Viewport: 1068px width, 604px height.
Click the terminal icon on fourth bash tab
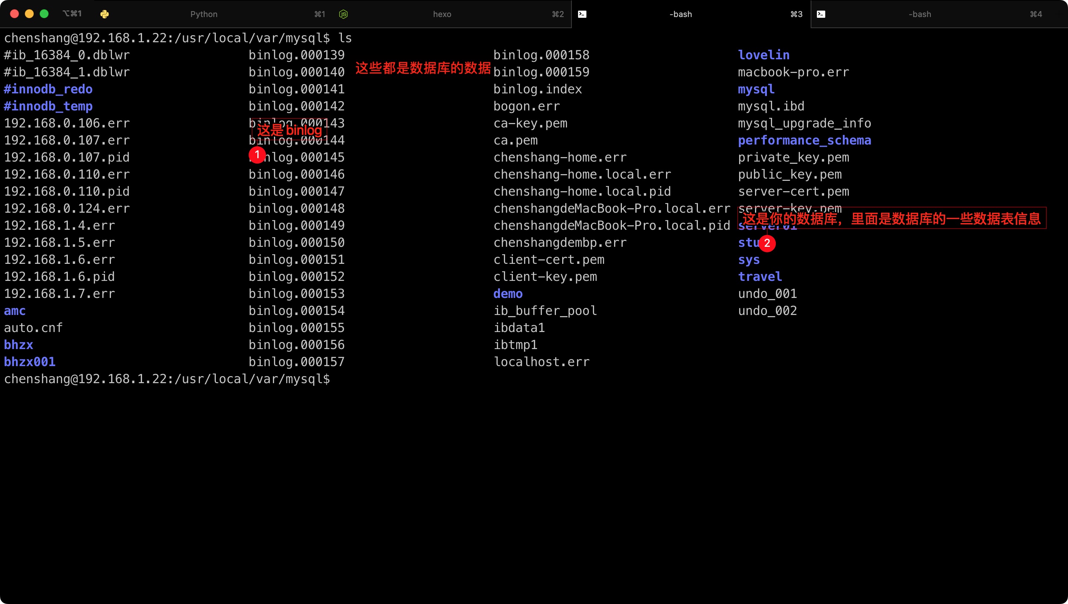coord(821,14)
